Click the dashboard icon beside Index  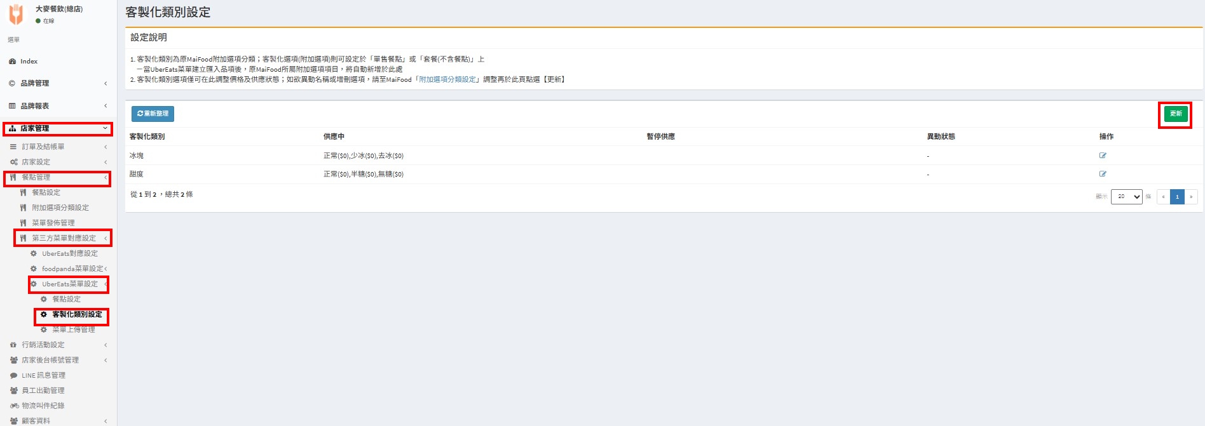coord(12,62)
